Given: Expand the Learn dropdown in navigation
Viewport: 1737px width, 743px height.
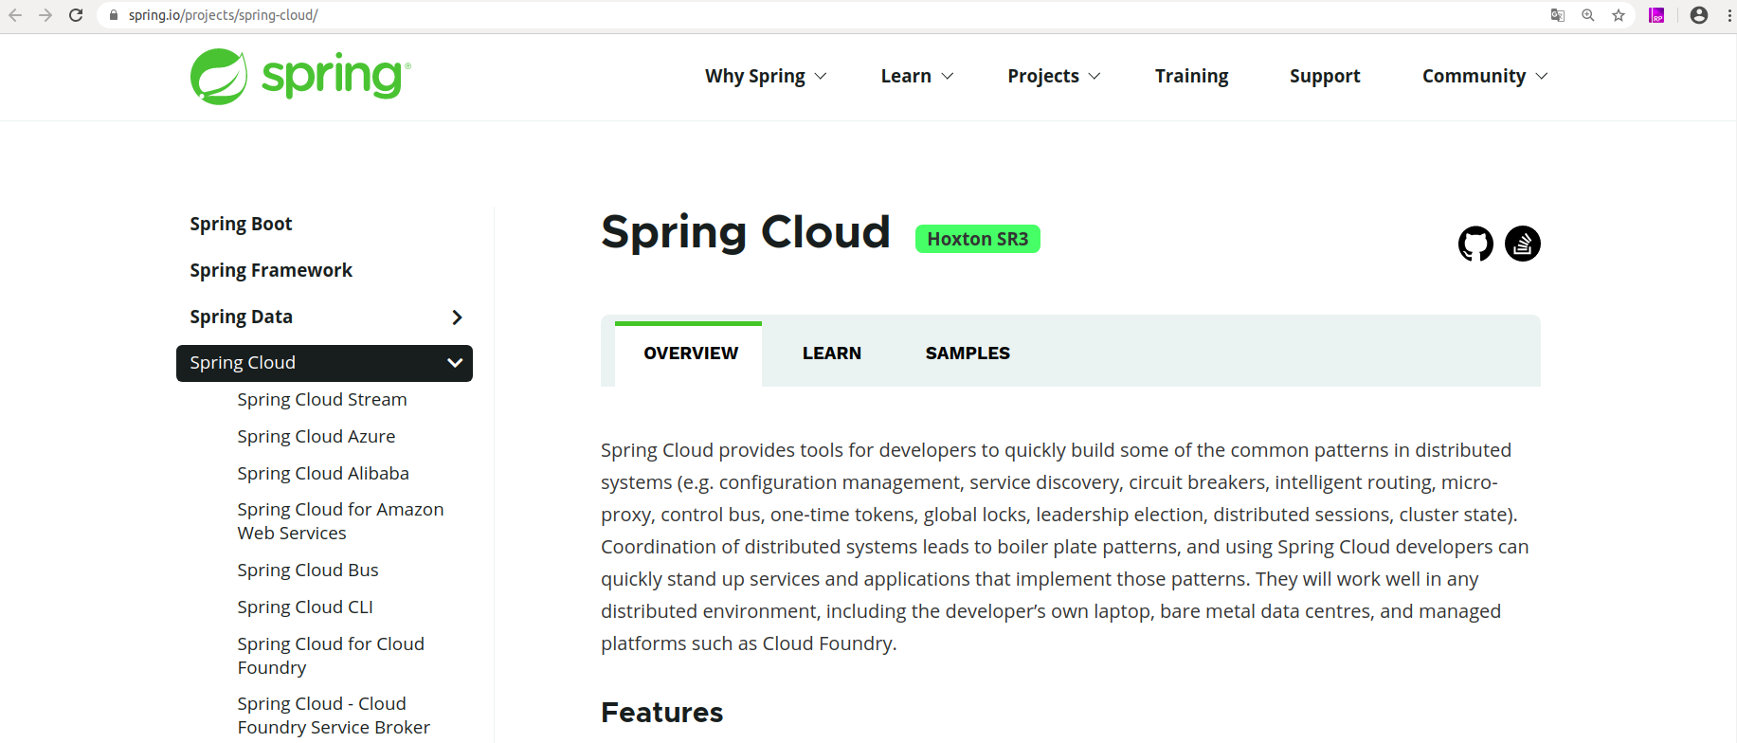Looking at the screenshot, I should (x=917, y=76).
